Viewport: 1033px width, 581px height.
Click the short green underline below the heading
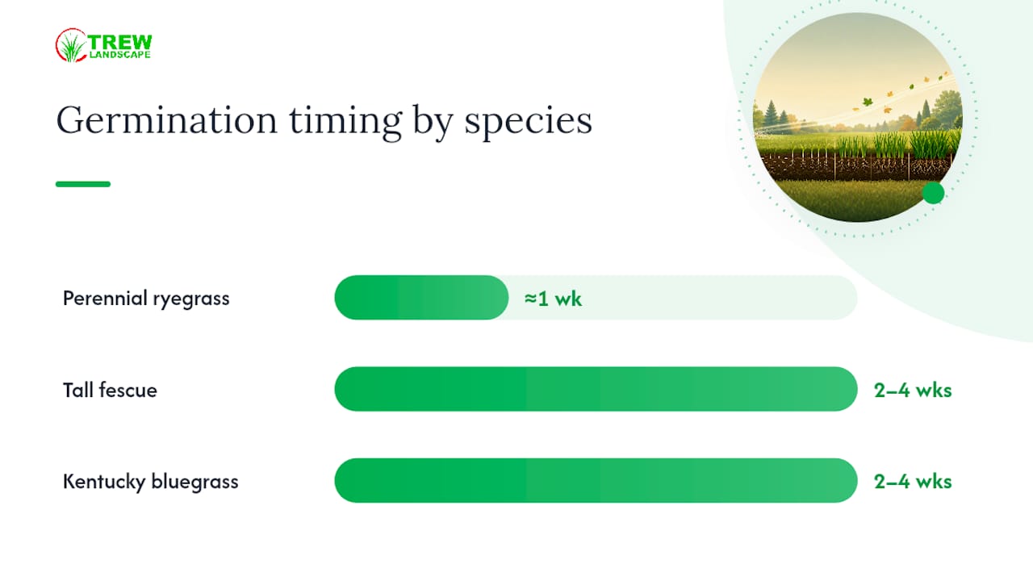click(x=82, y=184)
